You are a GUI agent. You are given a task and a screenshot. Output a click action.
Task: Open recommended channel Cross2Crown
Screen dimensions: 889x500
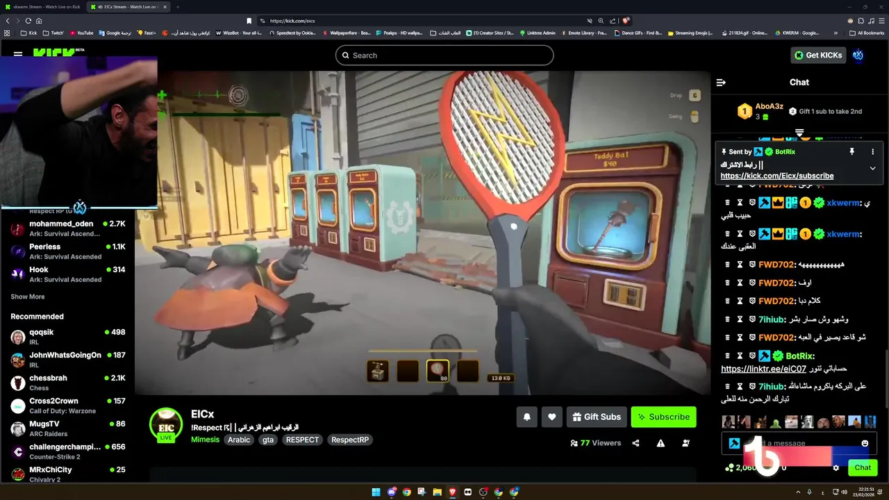[x=67, y=406]
